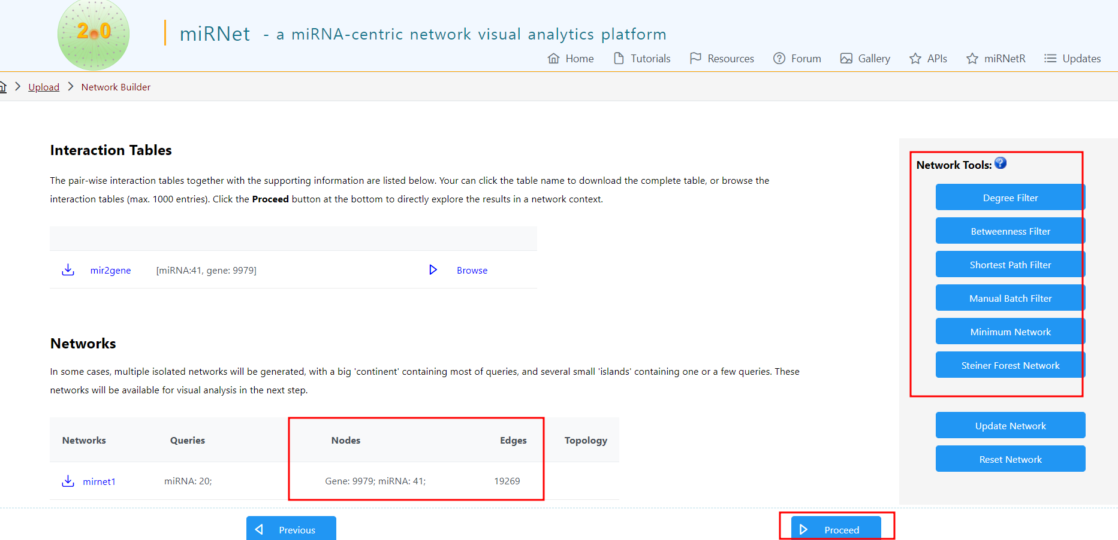Open the Home menu item
The height and width of the screenshot is (540, 1118).
coord(580,59)
